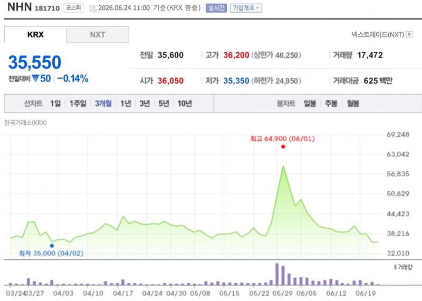Click the 시가 value 36,050
The width and height of the screenshot is (422, 301).
tap(170, 81)
